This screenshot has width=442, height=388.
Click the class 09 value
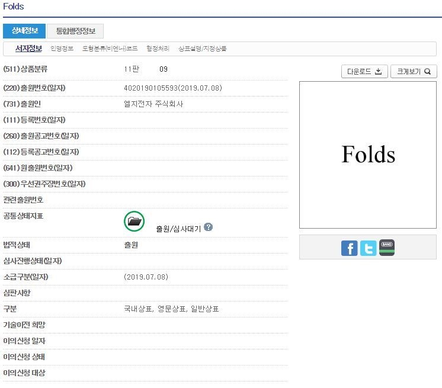tap(164, 69)
